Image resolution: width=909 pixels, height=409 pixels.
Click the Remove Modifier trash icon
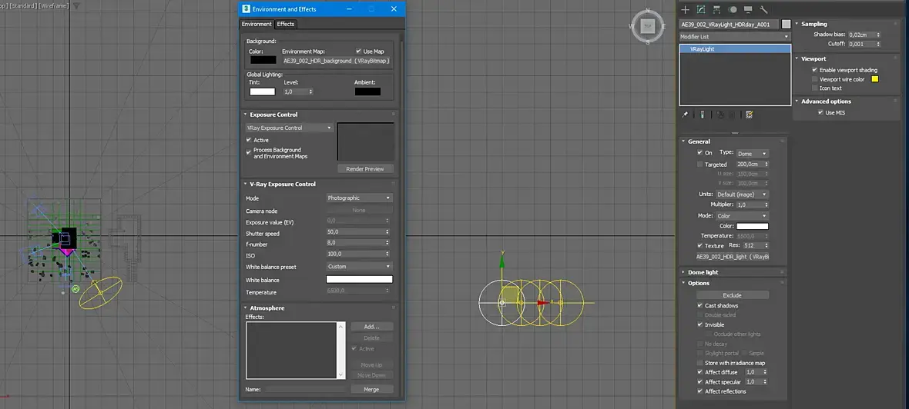tap(733, 115)
